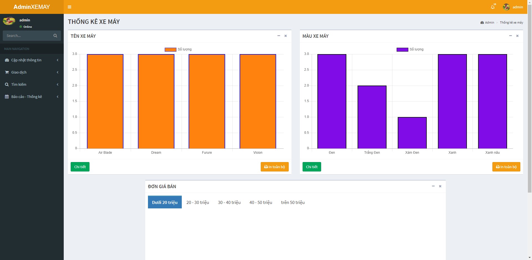Click the page vertical scrollbar
Screen dimensions: 532x260
530,99
